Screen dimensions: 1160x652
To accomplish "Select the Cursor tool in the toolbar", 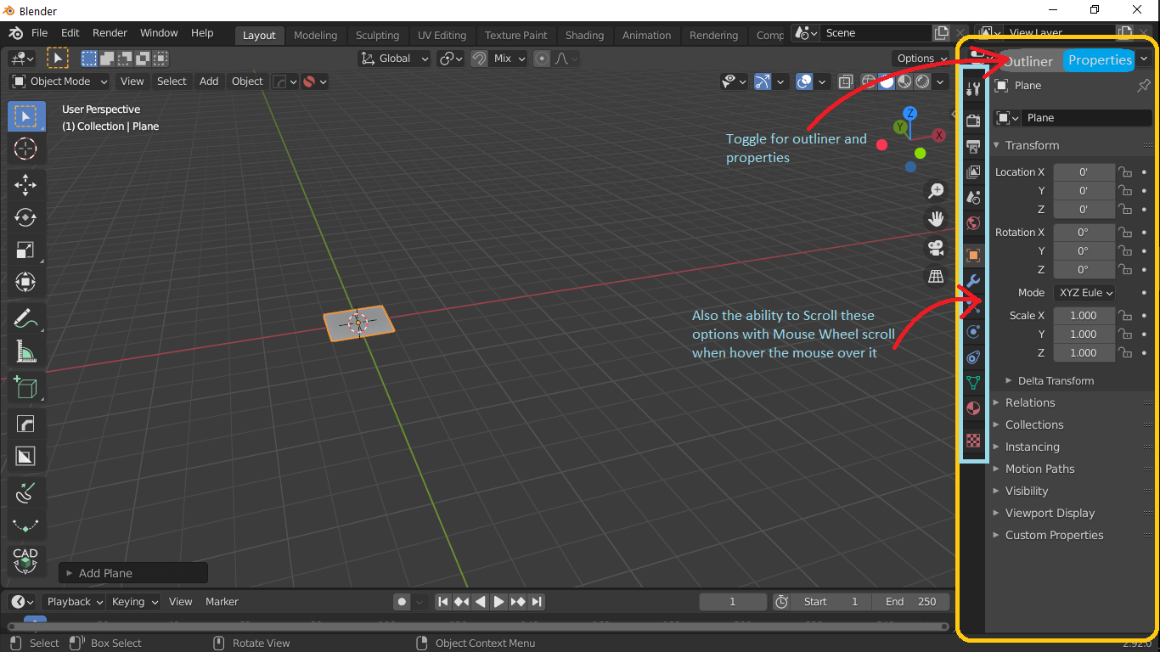I will point(26,149).
